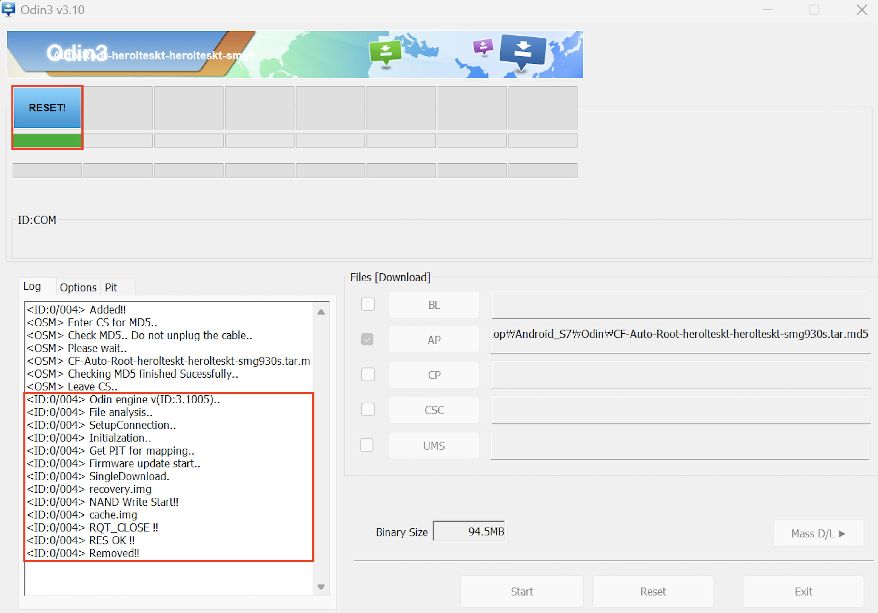Viewport: 878px width, 613px height.
Task: Click the Mass D/L arrow button
Action: click(x=818, y=533)
